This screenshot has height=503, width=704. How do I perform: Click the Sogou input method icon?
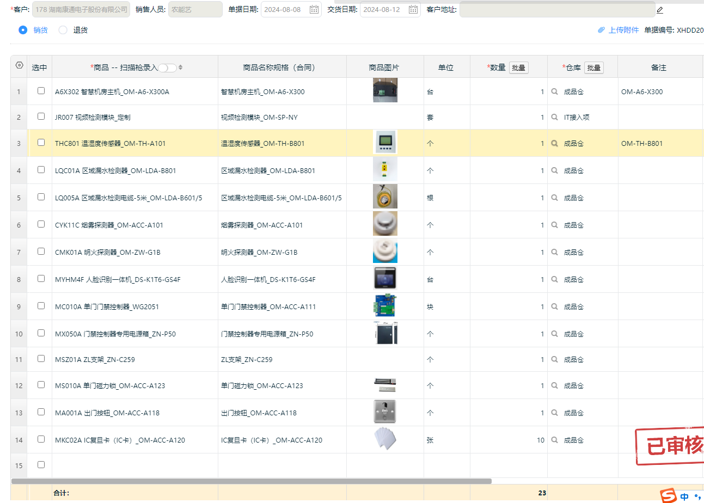pyautogui.click(x=669, y=495)
